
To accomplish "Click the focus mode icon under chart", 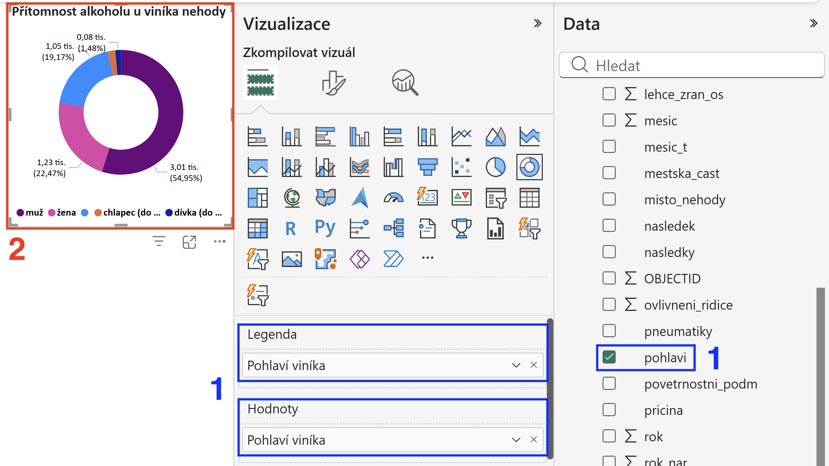I will pos(189,242).
